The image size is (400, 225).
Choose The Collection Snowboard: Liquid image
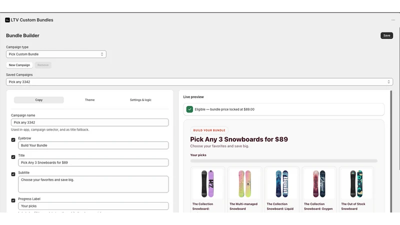282,183
